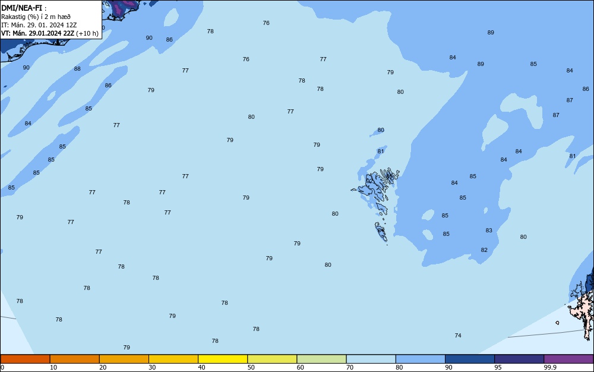Pick the 40–50 bright yellow legend swatch

[223, 359]
